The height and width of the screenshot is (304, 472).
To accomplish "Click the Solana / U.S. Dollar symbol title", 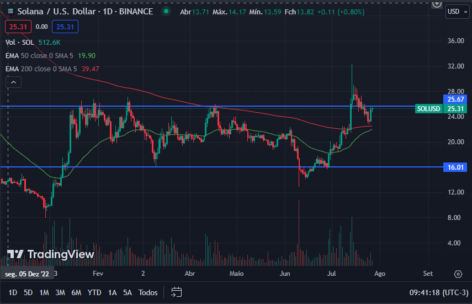I will click(85, 12).
